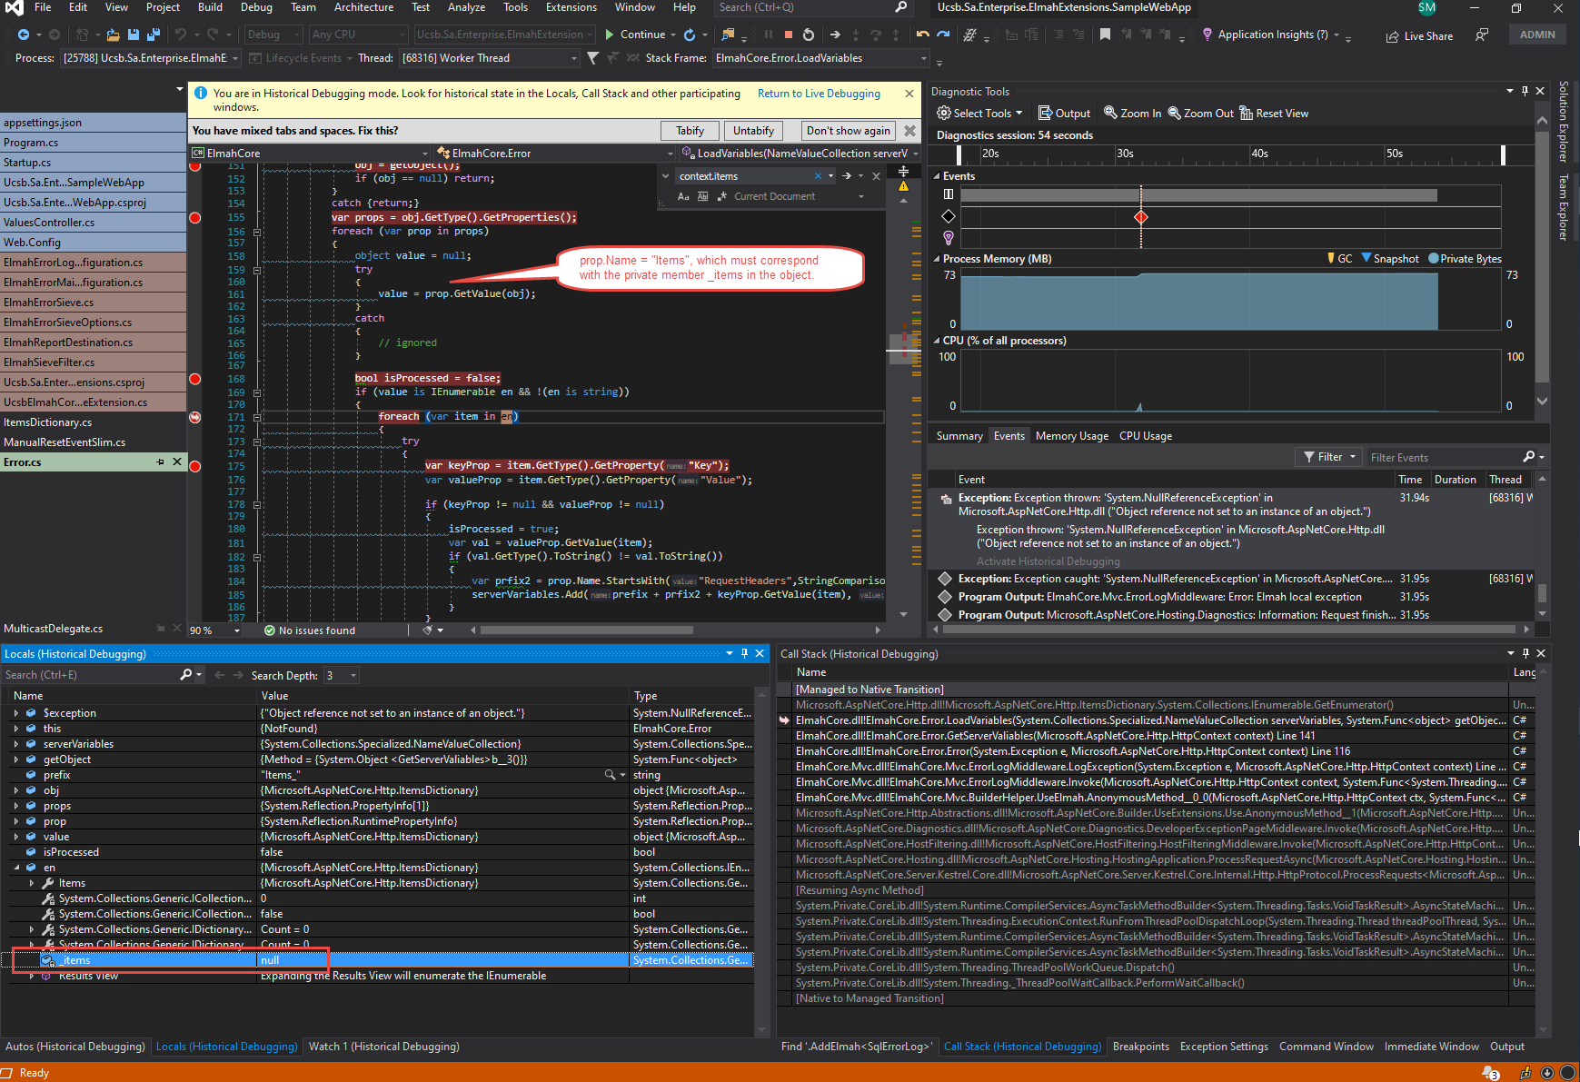Switch to the Memory Usage tab
Image resolution: width=1580 pixels, height=1082 pixels.
[1072, 436]
